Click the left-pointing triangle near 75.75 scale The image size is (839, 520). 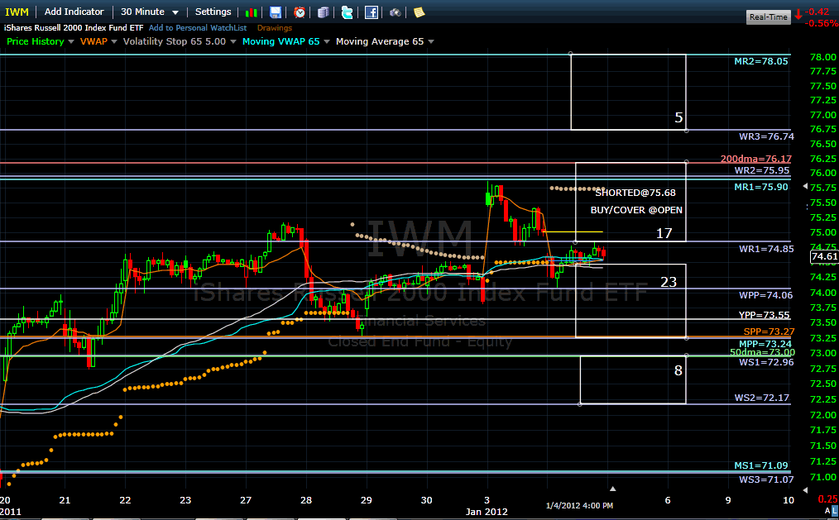pos(805,186)
